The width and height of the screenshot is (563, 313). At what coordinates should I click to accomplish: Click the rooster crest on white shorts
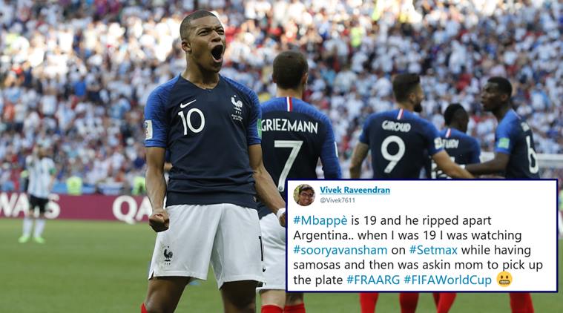168,254
